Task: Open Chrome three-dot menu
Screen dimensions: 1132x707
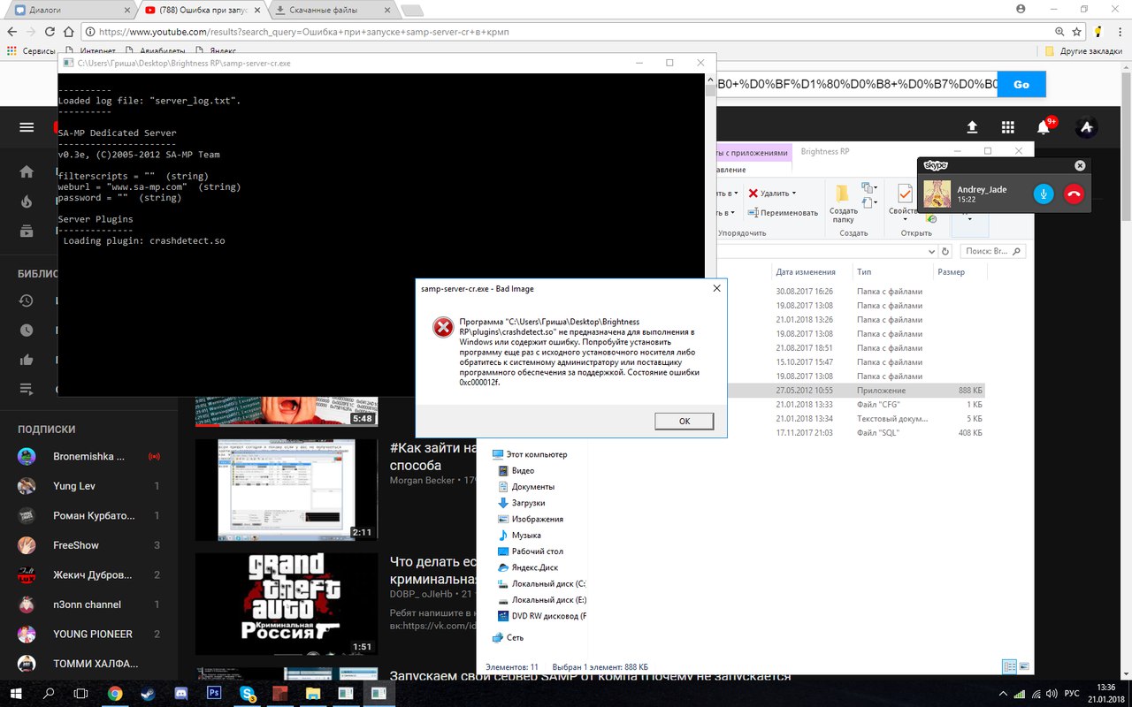Action: click(1119, 31)
